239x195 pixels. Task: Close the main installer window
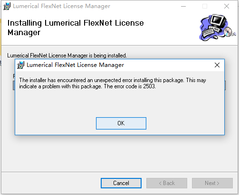(x=227, y=6)
